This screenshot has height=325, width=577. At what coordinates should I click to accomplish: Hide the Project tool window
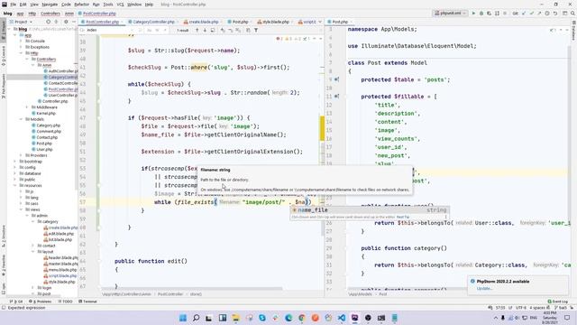(74, 22)
